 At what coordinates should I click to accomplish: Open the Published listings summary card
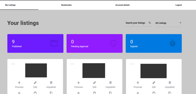click(x=35, y=44)
